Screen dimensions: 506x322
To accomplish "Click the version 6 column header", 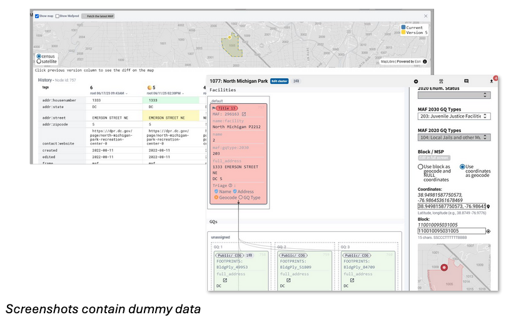I will click(x=91, y=88).
